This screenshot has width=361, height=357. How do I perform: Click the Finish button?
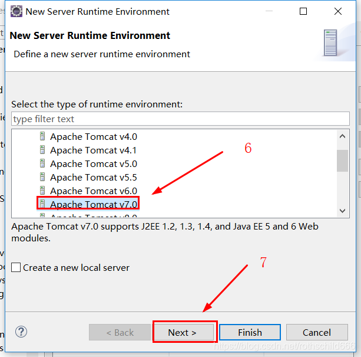[250, 332]
